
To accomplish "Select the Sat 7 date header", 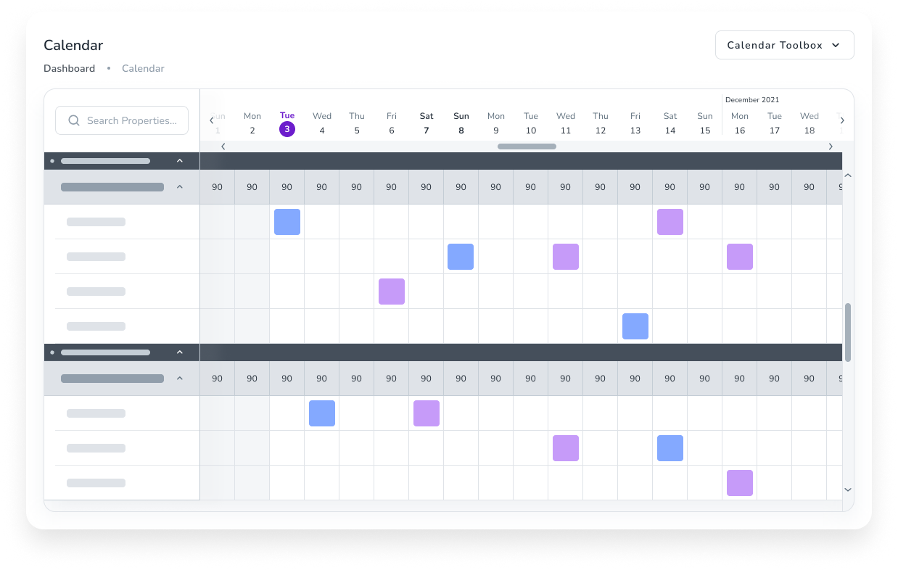I will (x=427, y=123).
